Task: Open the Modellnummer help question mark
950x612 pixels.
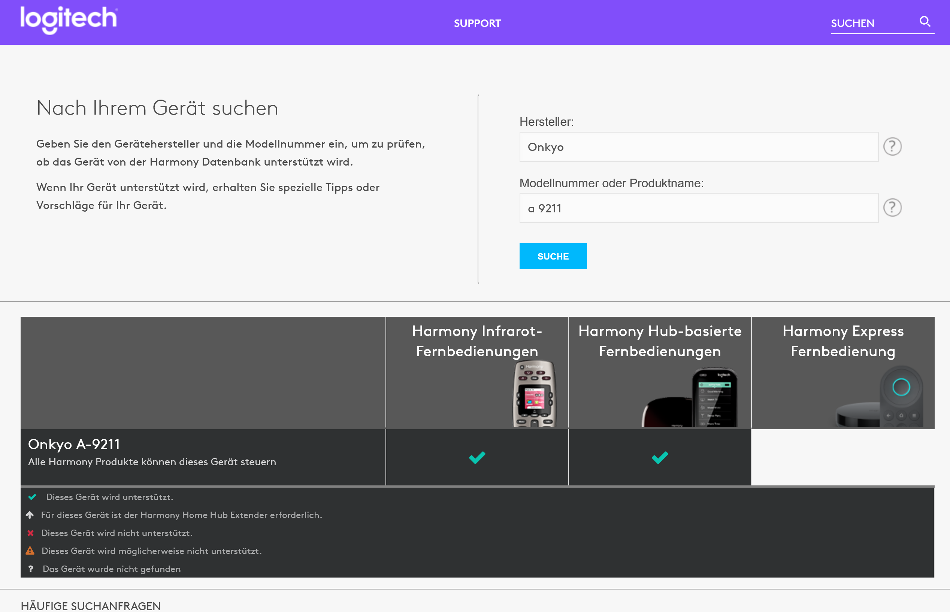Action: pos(892,208)
